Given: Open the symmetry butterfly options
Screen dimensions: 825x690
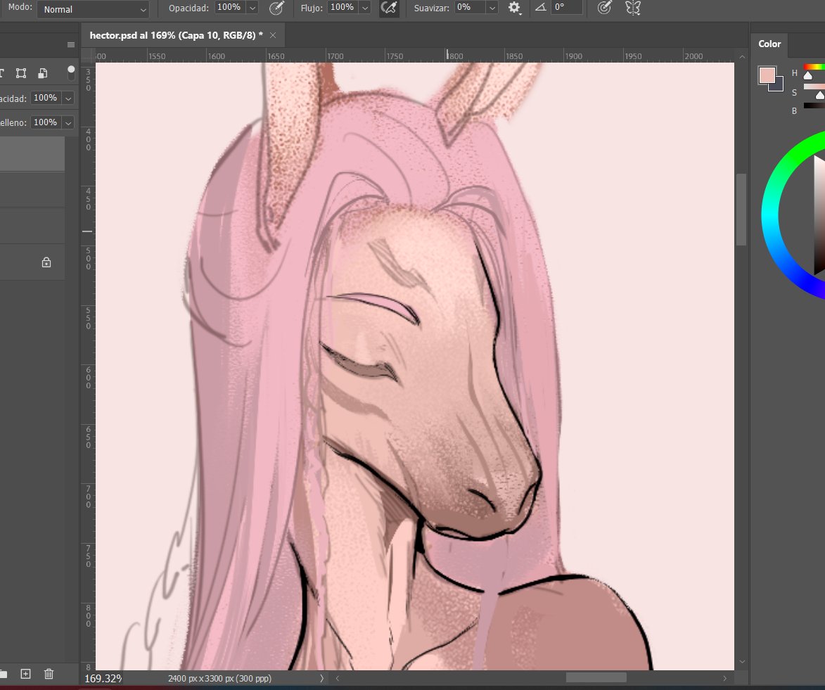Looking at the screenshot, I should point(633,8).
